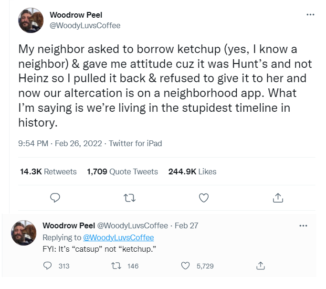View the 1,709 Quote Tweets

123,171
